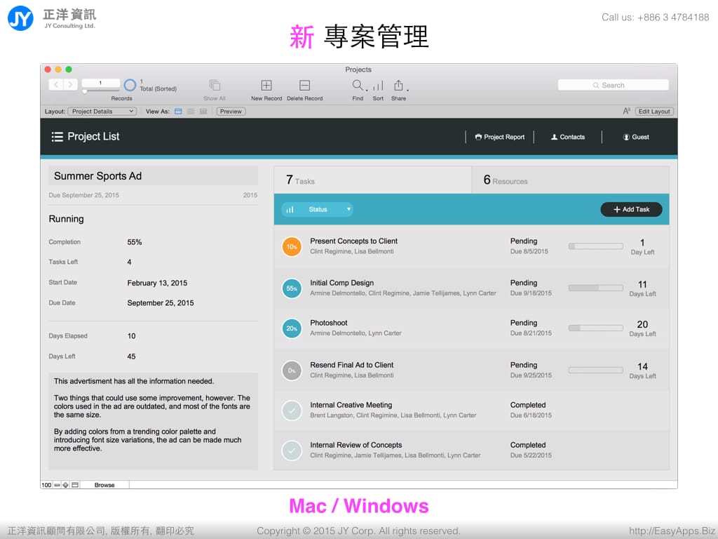This screenshot has width=718, height=539.
Task: Click the New Record toolbar icon
Action: point(266,86)
